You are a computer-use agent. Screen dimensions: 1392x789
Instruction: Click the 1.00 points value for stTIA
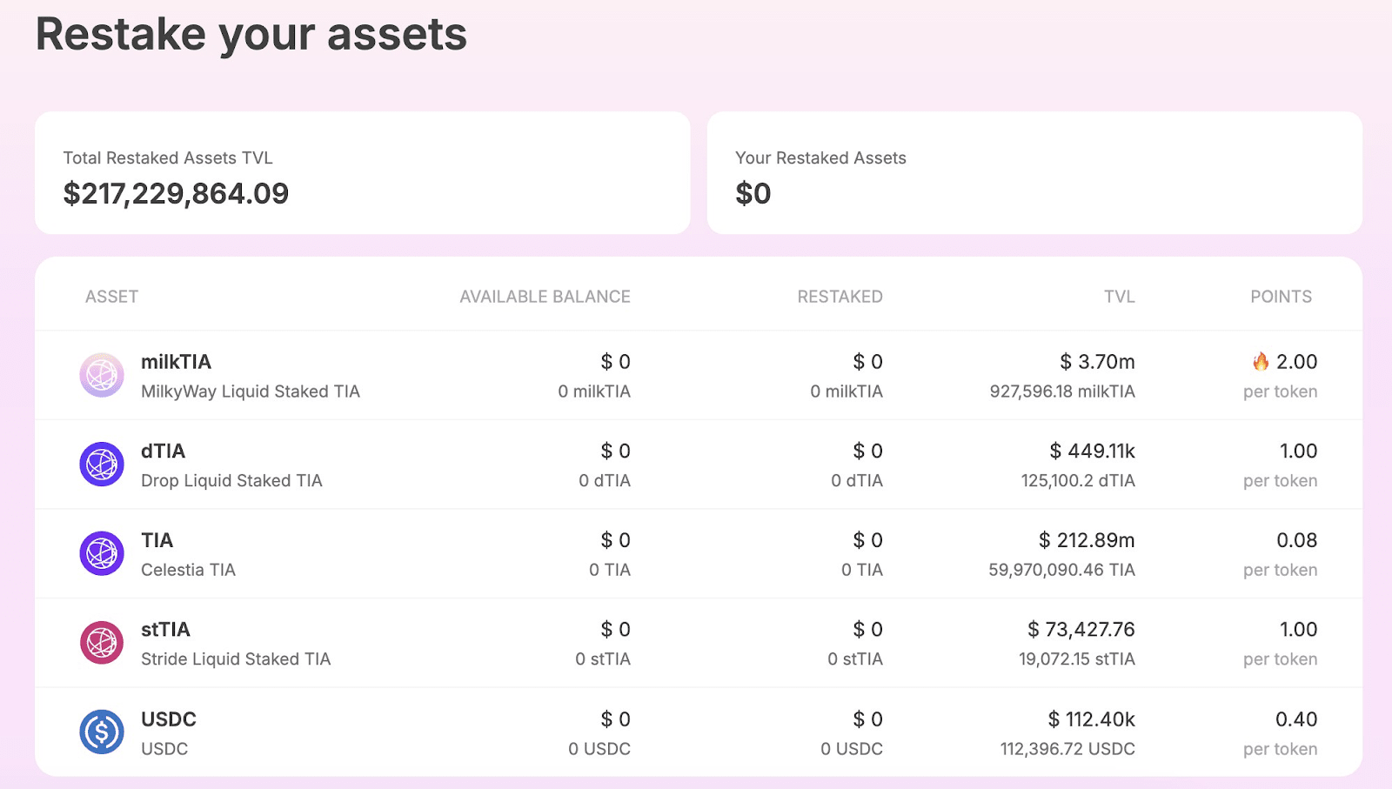coord(1299,630)
